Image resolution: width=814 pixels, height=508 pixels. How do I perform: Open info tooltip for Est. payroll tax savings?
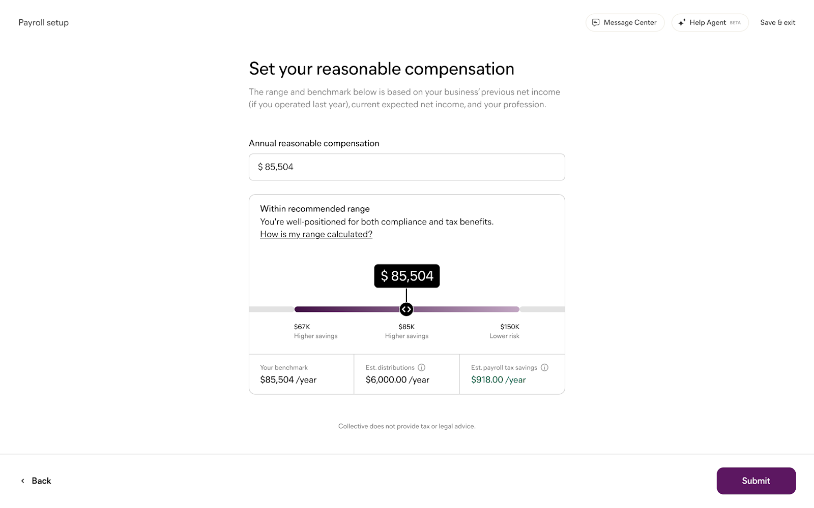[x=544, y=367]
